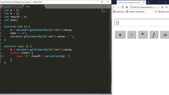Click the 'switch' keyword in the code
Image resolution: width=169 pixels, height=95 pixels.
pyautogui.click(x=15, y=53)
